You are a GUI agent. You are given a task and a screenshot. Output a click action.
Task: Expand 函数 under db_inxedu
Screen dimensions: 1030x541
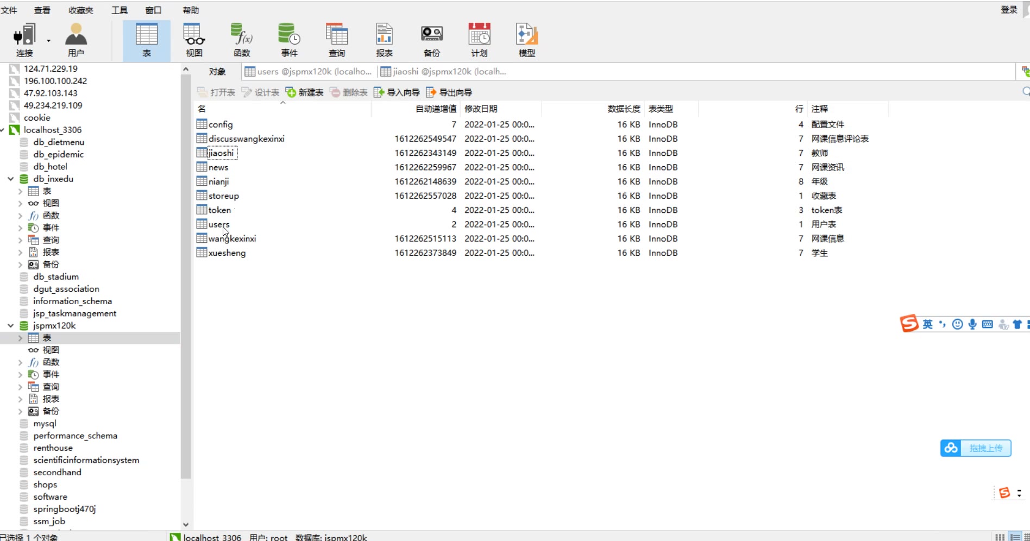click(20, 216)
